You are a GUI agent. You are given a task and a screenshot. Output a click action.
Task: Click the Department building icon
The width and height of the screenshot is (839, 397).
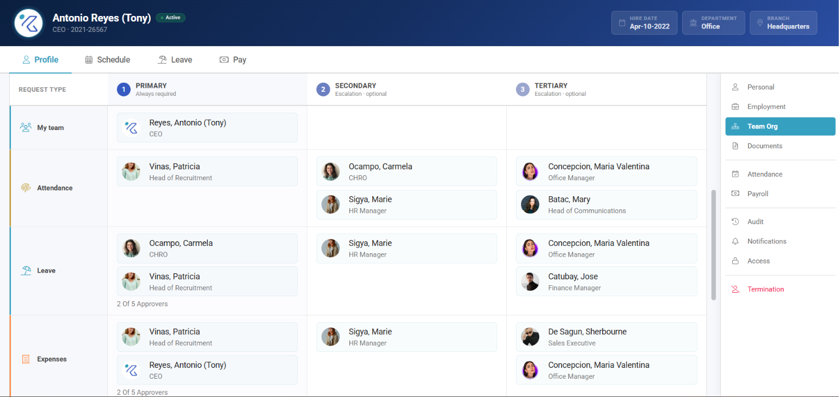tap(693, 23)
